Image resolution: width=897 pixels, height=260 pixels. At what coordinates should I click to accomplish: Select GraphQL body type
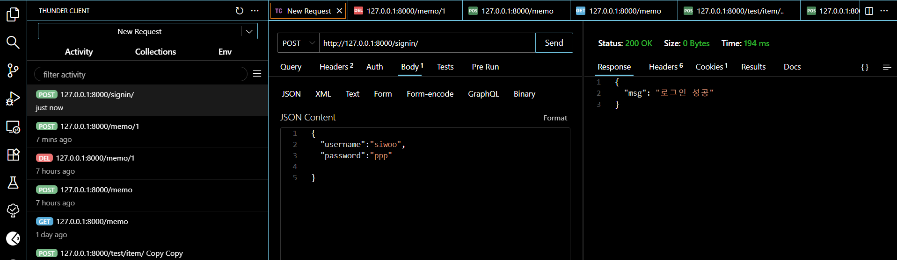[483, 94]
